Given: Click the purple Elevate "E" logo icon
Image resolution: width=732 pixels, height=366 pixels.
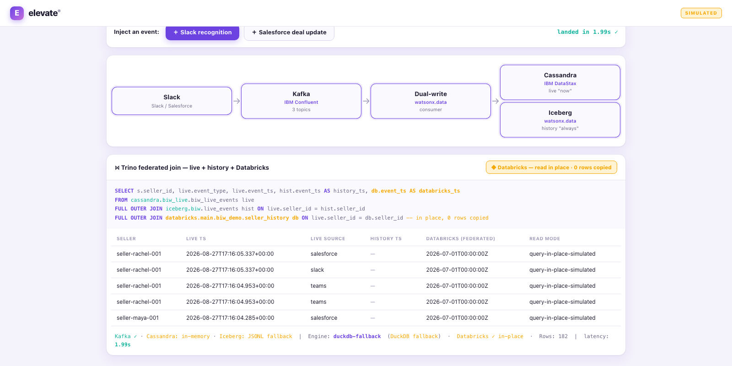Looking at the screenshot, I should [x=17, y=13].
